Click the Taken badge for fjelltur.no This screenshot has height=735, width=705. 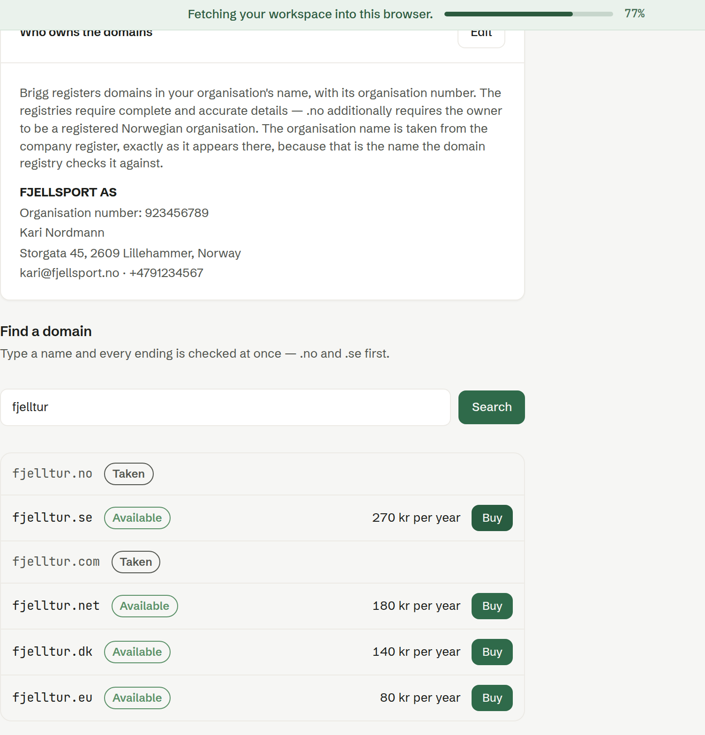pos(128,474)
